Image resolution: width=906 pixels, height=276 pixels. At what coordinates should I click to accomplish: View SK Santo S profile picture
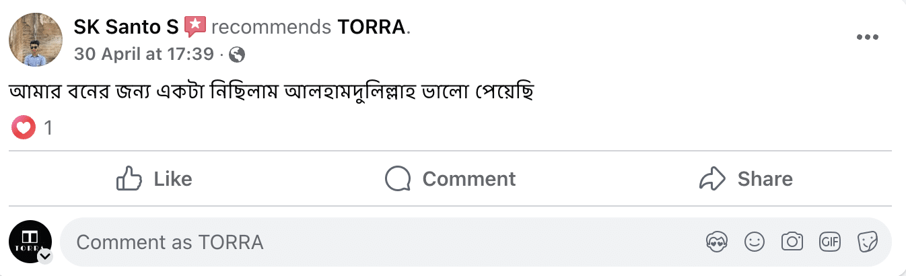click(36, 40)
